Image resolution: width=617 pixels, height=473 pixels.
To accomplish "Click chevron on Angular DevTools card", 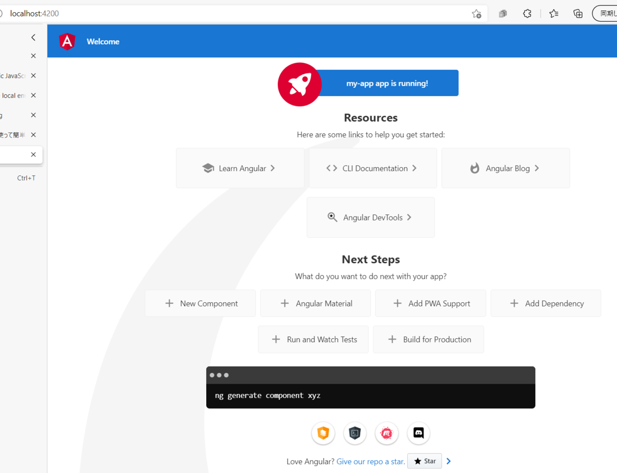I will coord(409,217).
